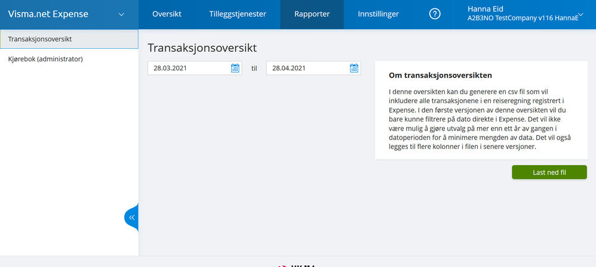The image size is (596, 267).
Task: Click the A2B3NO TestCompany company name
Action: point(523,18)
